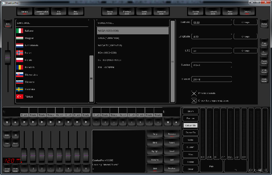Image resolution: width=272 pixels, height=175 pixels.
Task: Toggle Check for program updates checkbox
Action: pos(194,101)
